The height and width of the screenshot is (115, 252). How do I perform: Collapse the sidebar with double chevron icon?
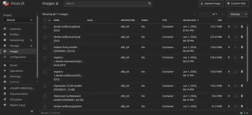[x=32, y=111]
